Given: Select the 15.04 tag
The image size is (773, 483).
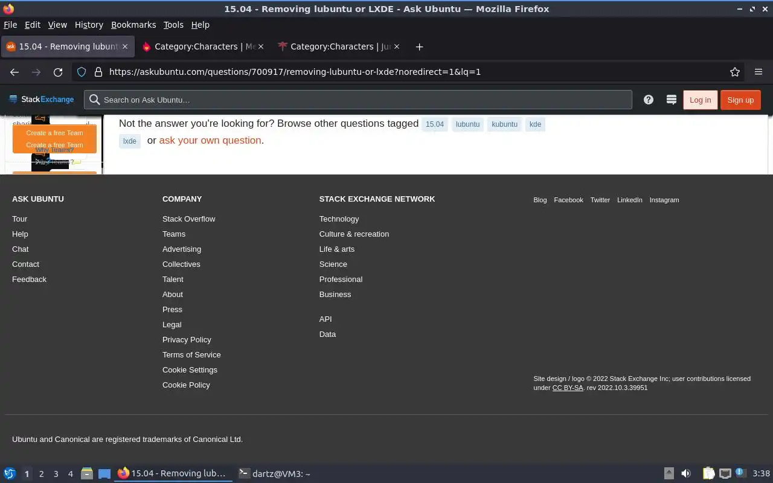Looking at the screenshot, I should click(x=435, y=124).
